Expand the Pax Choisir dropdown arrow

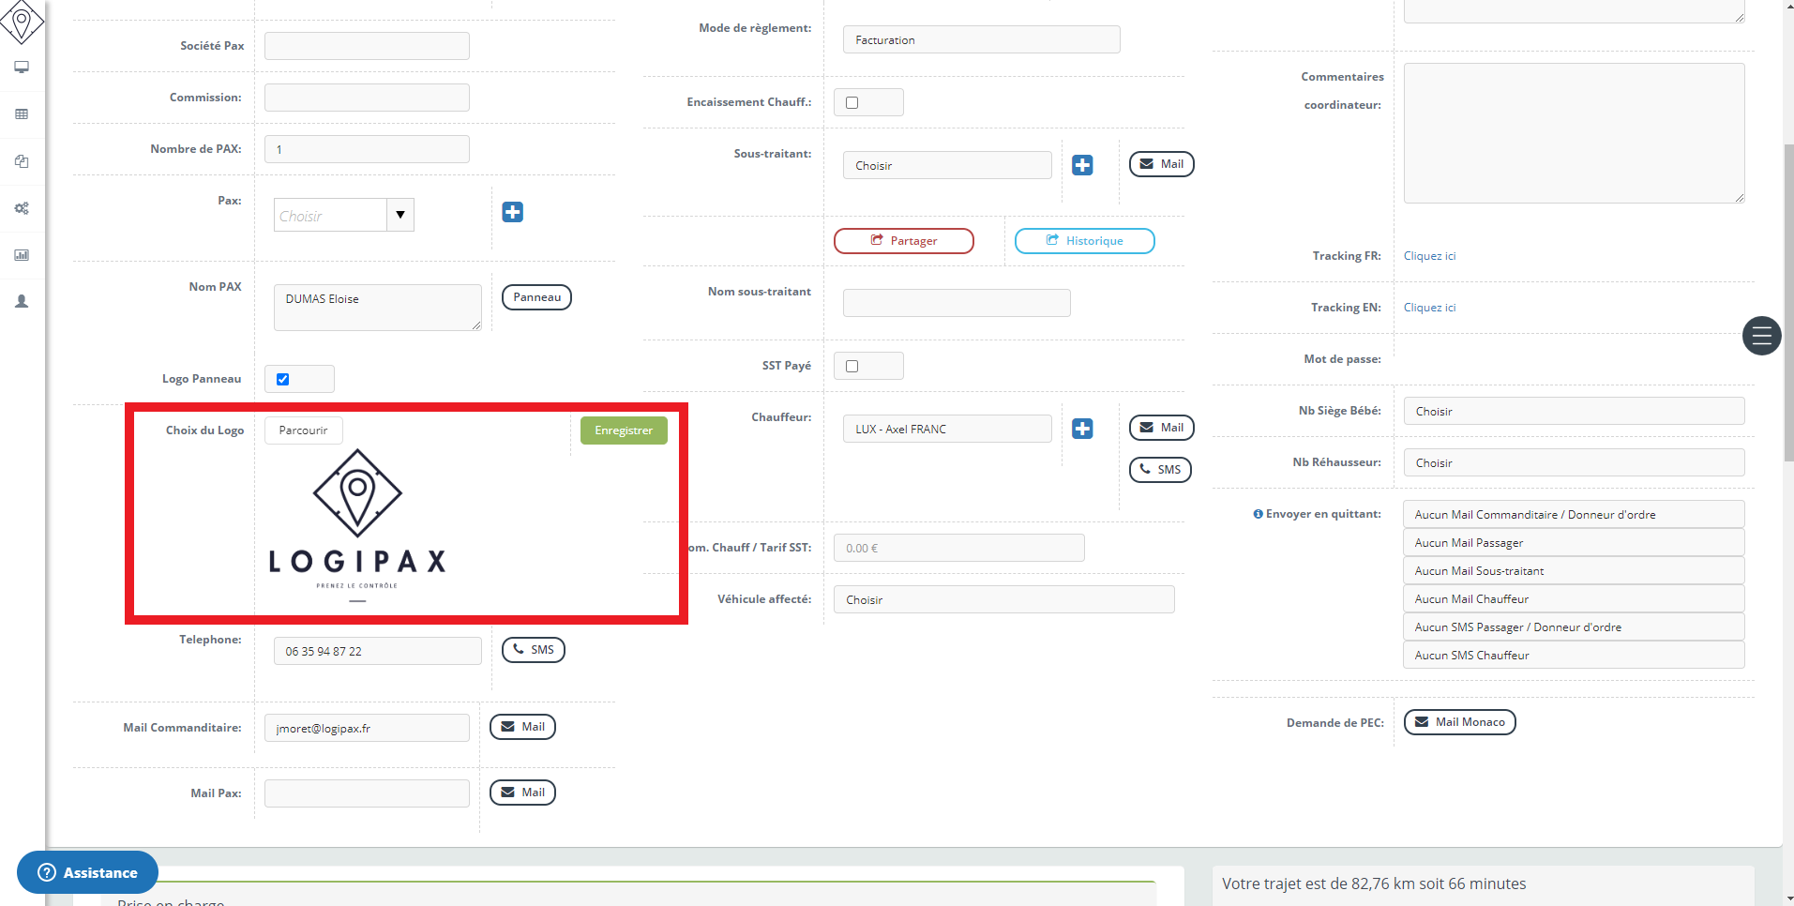[x=400, y=215]
